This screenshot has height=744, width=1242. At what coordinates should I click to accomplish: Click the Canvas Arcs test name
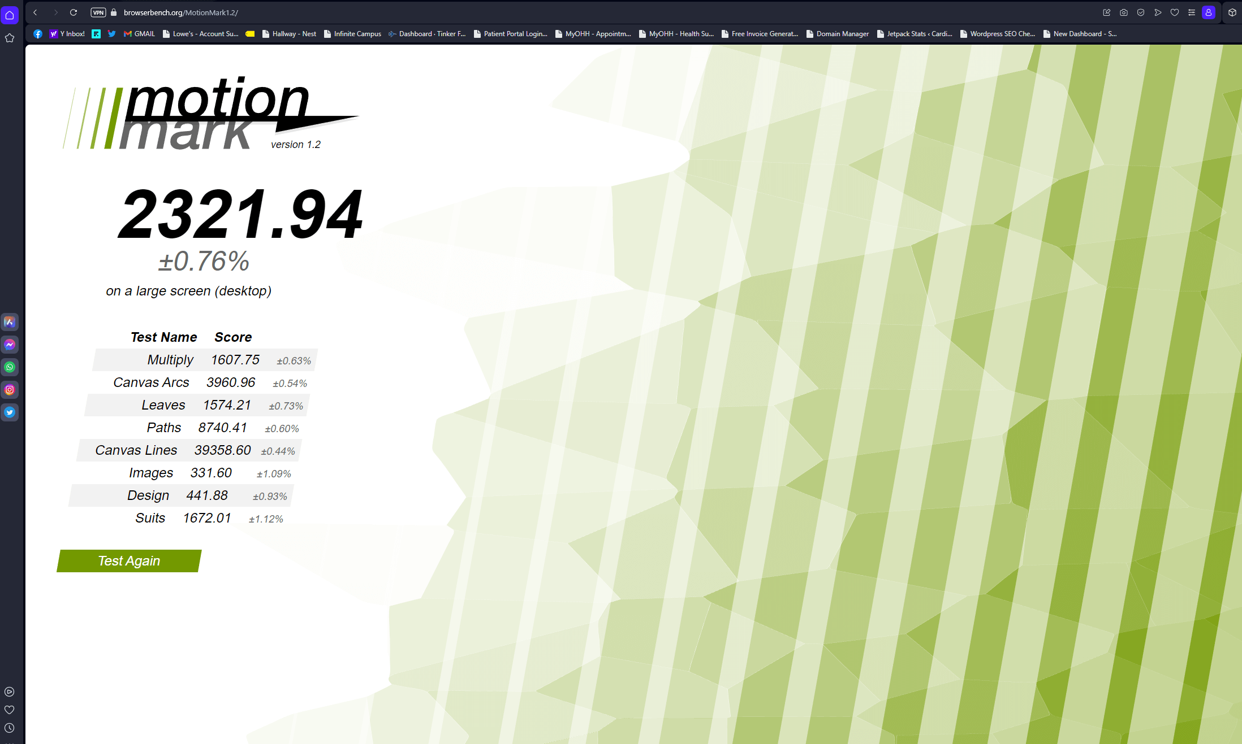coord(151,382)
